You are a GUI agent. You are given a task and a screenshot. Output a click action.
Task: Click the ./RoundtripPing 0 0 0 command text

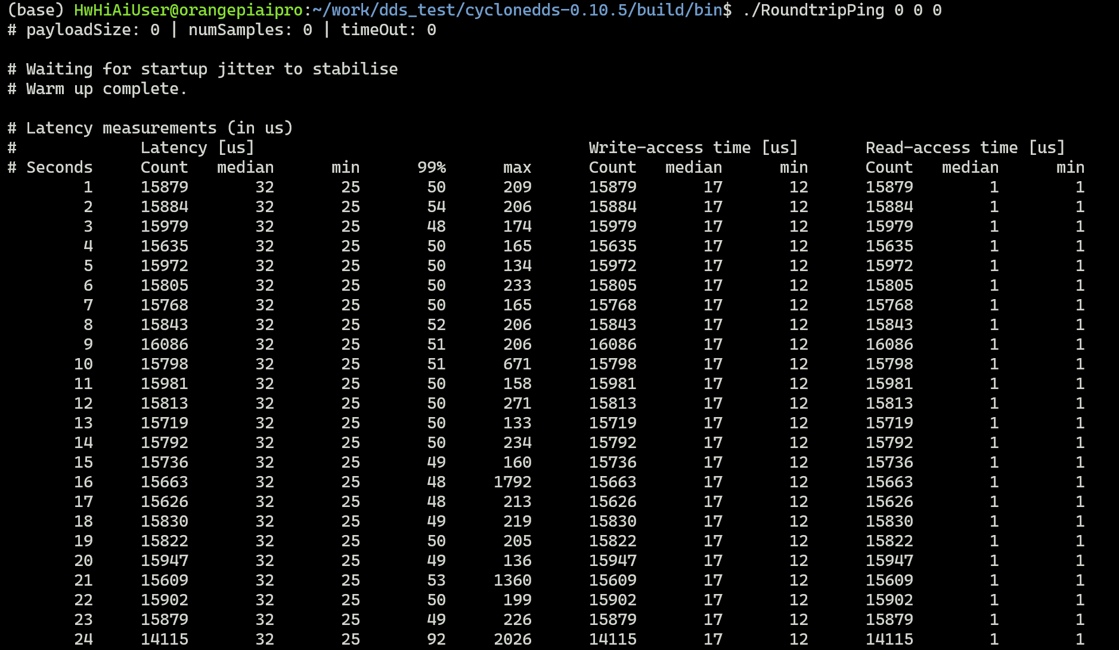[x=842, y=10]
